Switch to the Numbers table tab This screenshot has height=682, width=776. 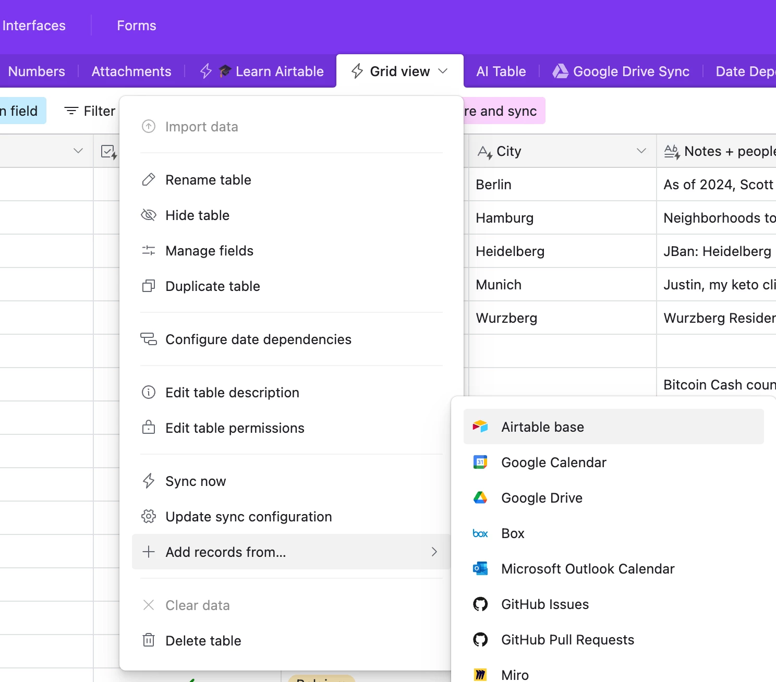tap(37, 71)
